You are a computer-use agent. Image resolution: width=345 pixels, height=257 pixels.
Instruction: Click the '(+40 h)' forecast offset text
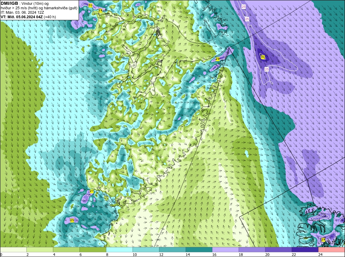coord(50,17)
